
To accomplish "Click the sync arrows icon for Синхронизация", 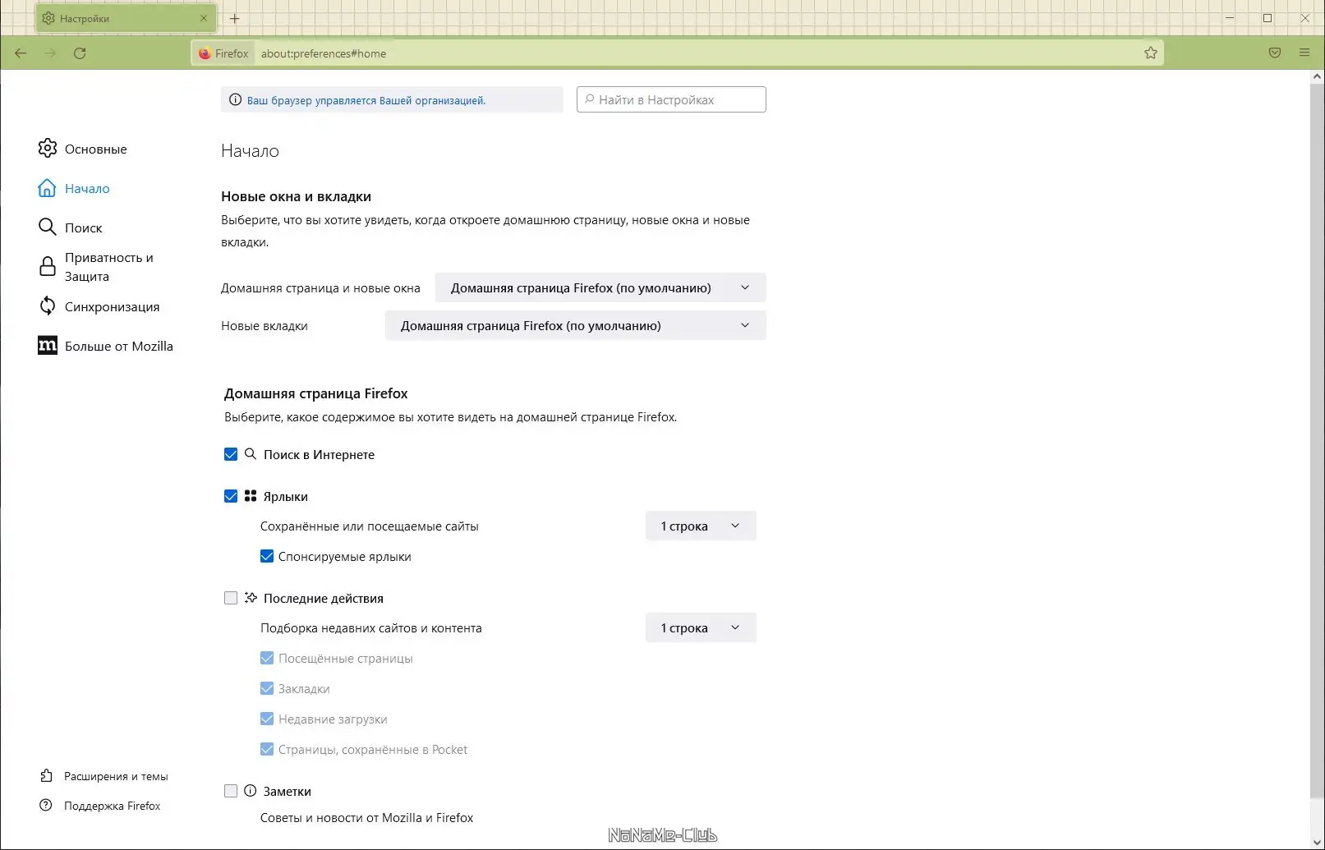I will click(x=48, y=306).
